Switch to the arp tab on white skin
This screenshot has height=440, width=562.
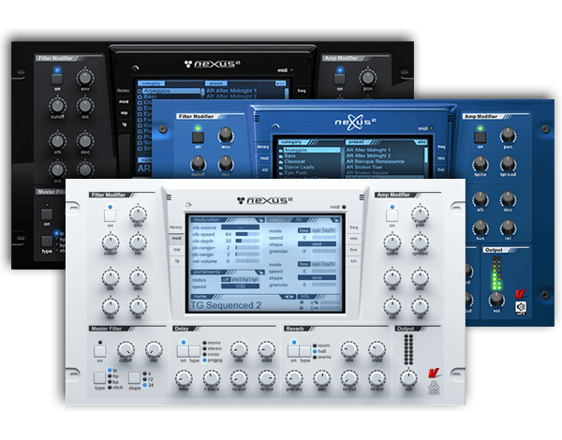(x=176, y=249)
